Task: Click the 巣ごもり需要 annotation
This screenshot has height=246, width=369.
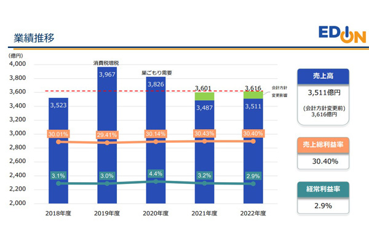Action: click(x=154, y=73)
